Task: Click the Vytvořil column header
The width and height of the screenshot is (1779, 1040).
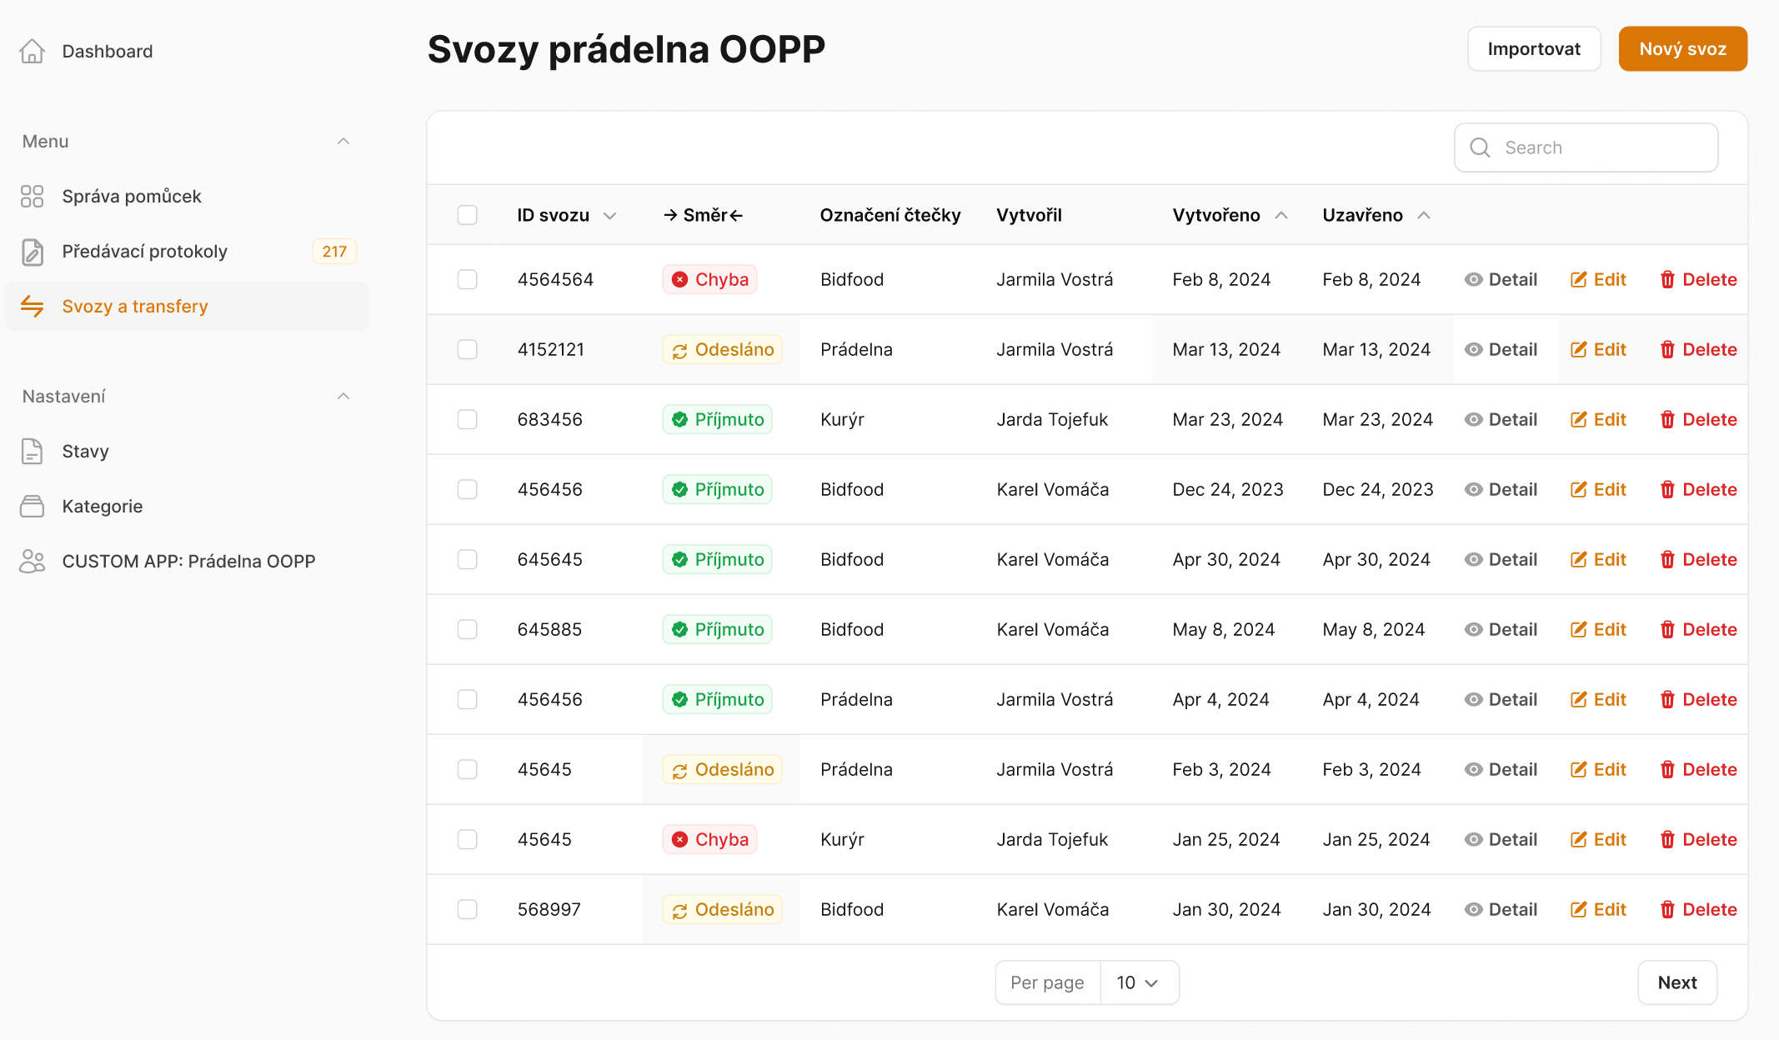Action: tap(1029, 215)
